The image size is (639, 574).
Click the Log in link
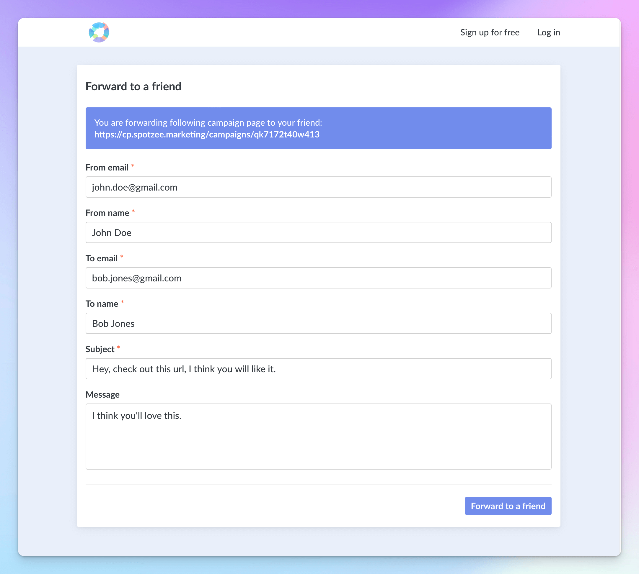[548, 32]
